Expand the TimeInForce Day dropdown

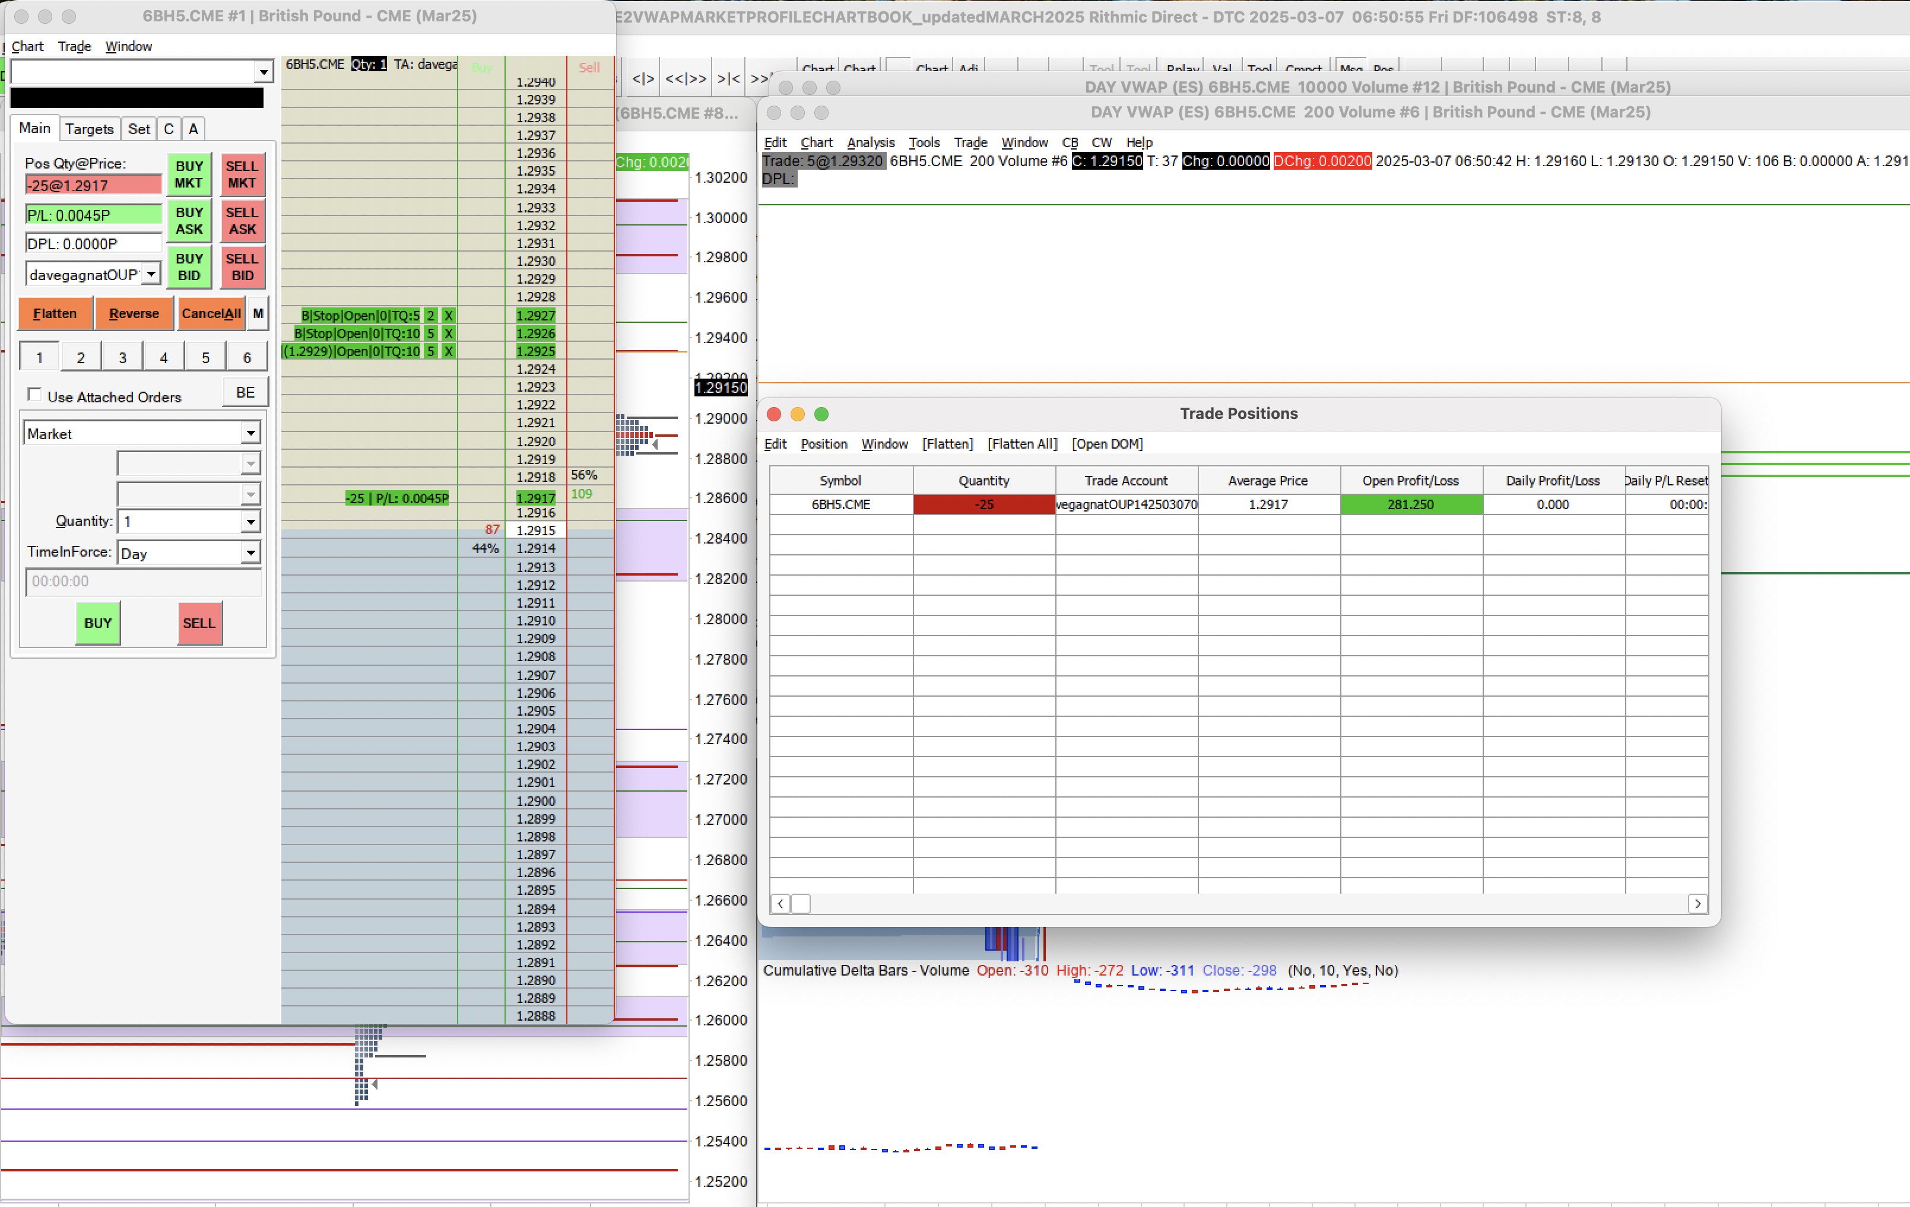click(250, 552)
